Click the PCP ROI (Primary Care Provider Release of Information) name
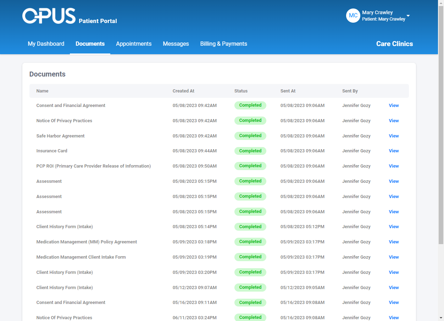This screenshot has width=444, height=321. pos(94,166)
